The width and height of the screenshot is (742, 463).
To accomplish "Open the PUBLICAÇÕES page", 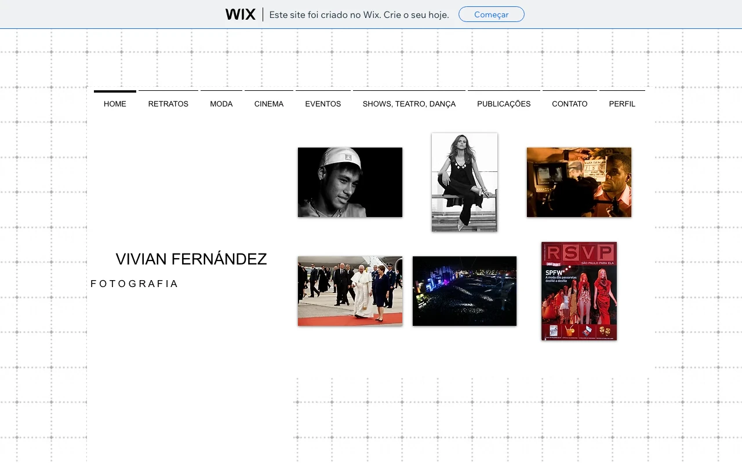I will [x=504, y=104].
